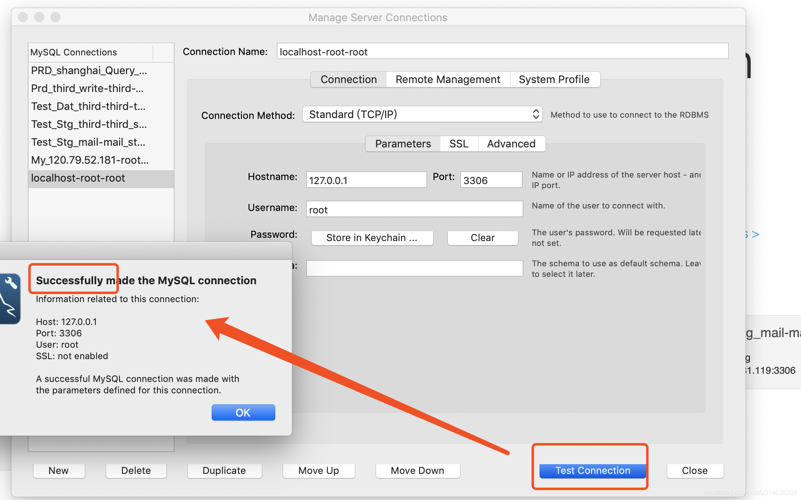The image size is (801, 500).
Task: Select the SSL tab
Action: [x=459, y=144]
